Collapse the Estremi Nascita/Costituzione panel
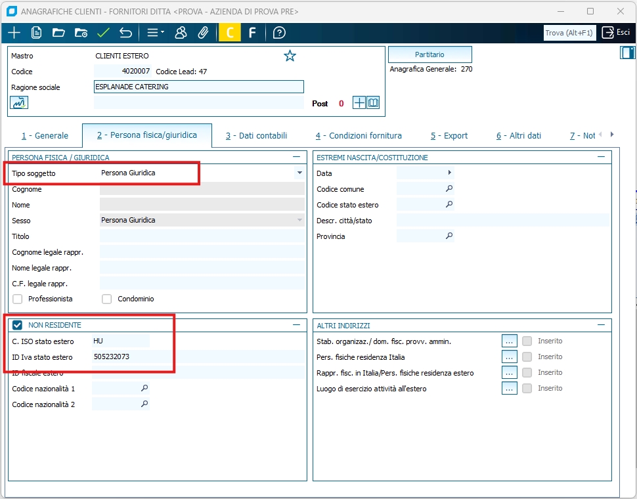This screenshot has height=499, width=637. coord(602,158)
